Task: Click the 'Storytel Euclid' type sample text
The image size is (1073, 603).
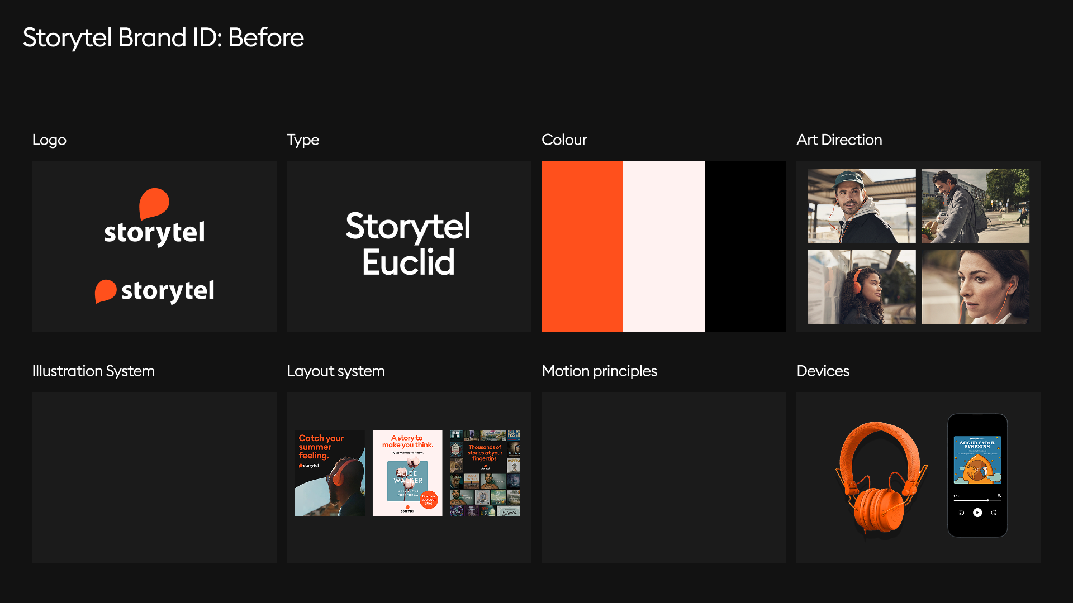Action: [x=409, y=244]
